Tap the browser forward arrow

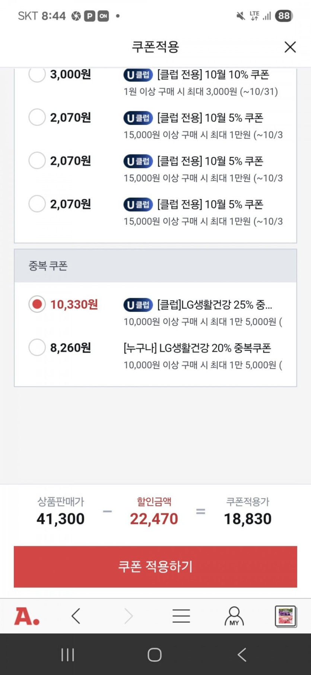click(x=128, y=616)
